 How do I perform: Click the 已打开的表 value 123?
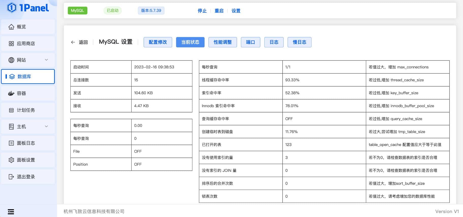tap(288, 145)
